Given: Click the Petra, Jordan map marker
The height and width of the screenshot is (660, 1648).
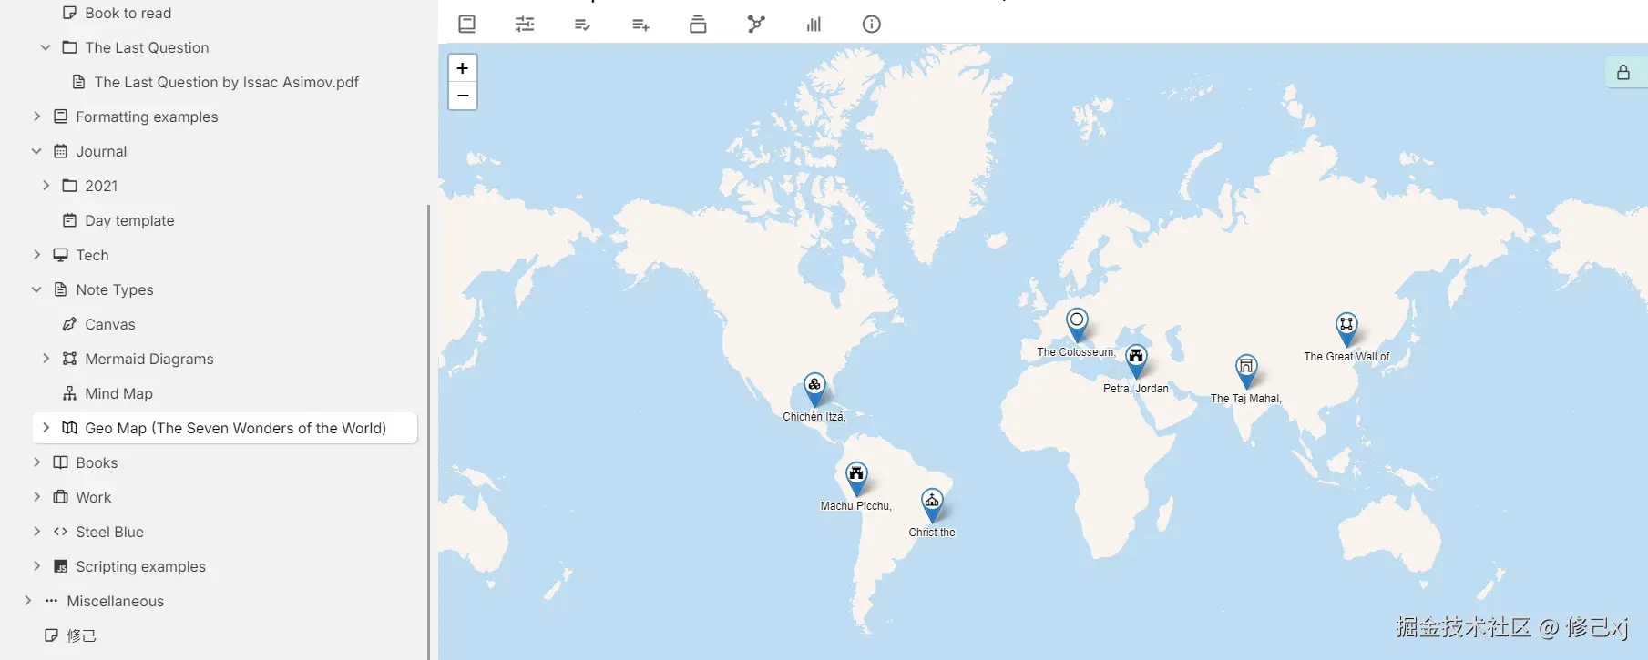Looking at the screenshot, I should coord(1136,360).
